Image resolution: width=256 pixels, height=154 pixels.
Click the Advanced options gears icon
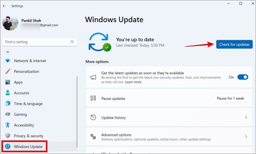tap(93, 137)
